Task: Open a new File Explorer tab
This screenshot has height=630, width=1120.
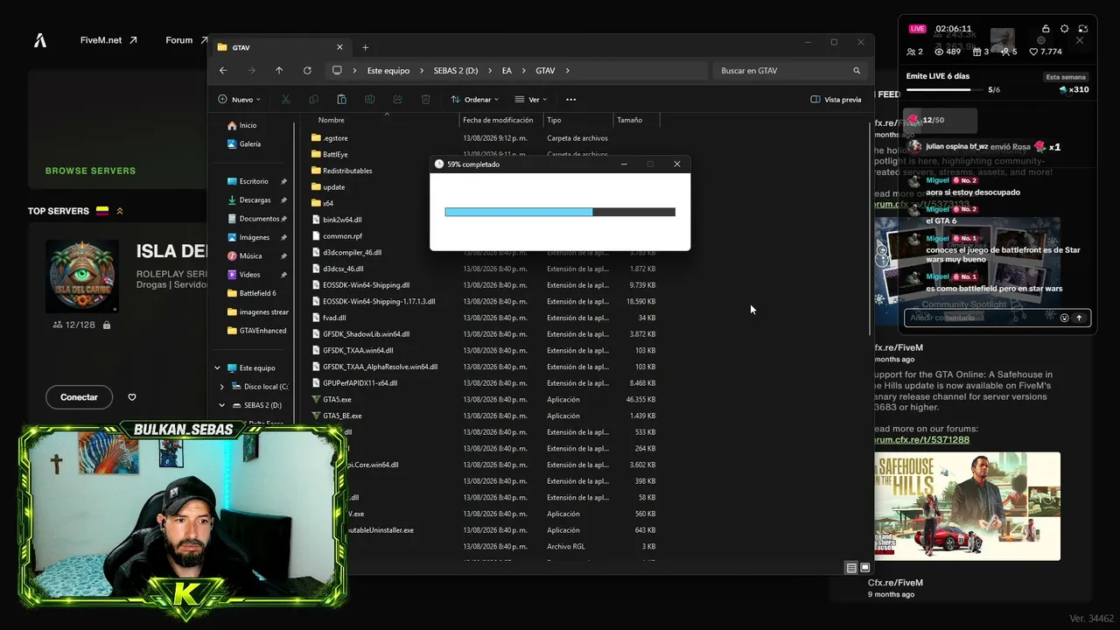Action: [366, 47]
